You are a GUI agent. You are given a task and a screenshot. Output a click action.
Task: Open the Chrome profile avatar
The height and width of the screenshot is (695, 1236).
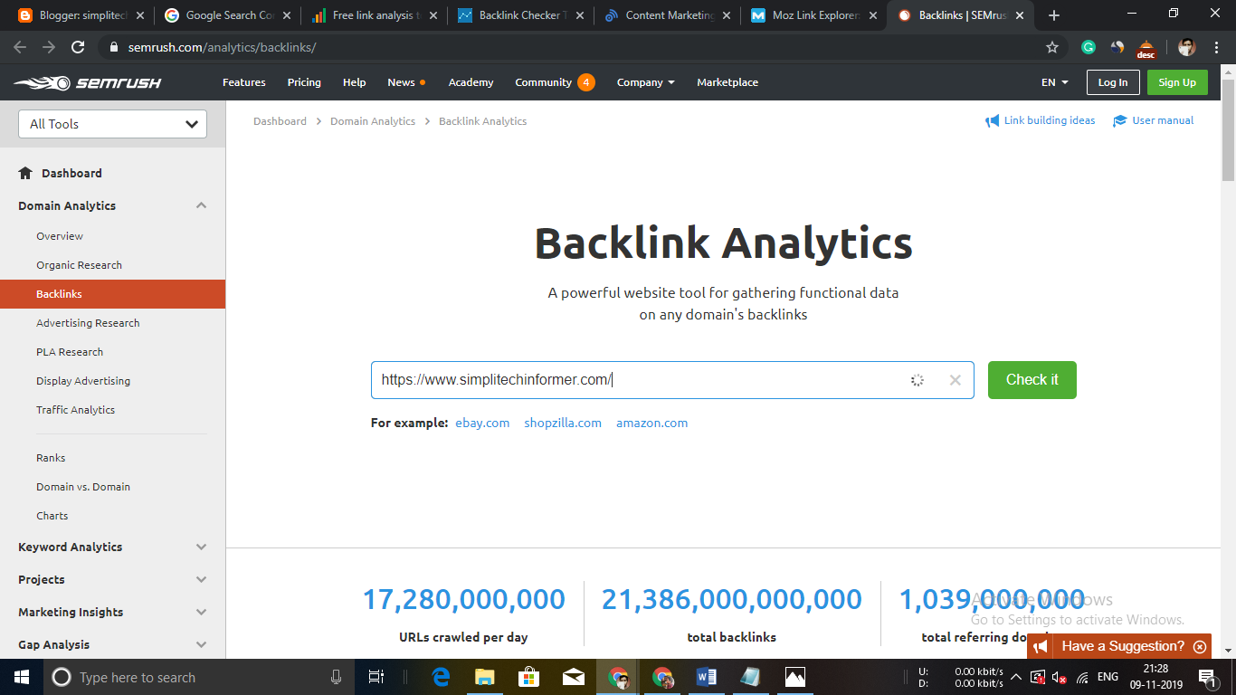coord(1187,47)
